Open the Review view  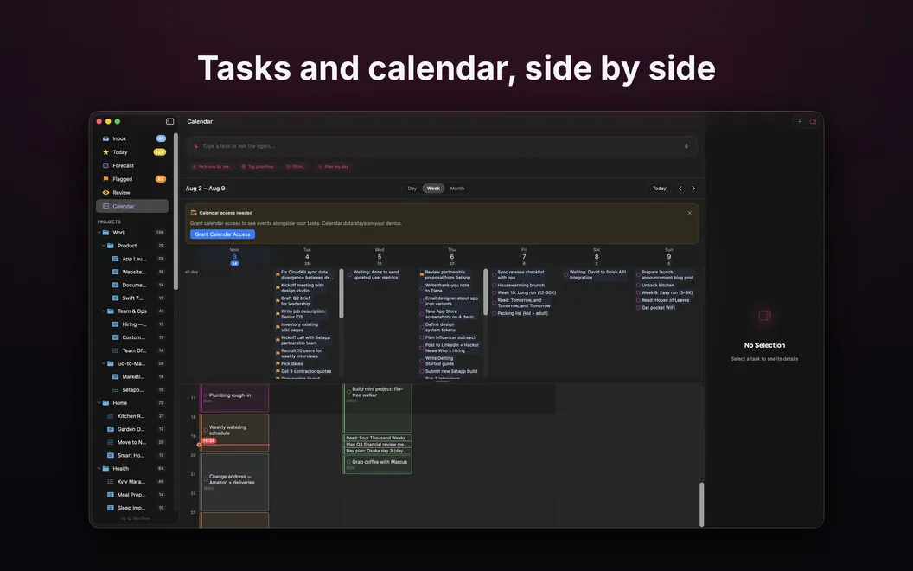pyautogui.click(x=131, y=192)
